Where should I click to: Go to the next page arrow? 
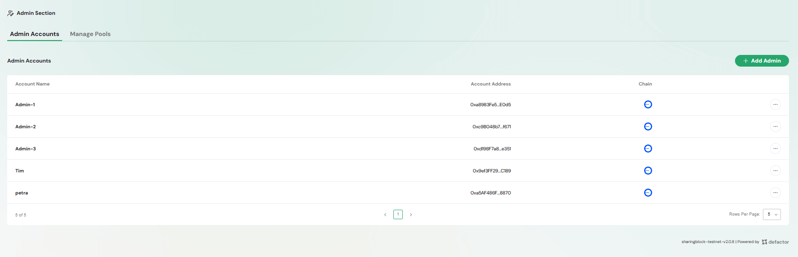coord(411,215)
